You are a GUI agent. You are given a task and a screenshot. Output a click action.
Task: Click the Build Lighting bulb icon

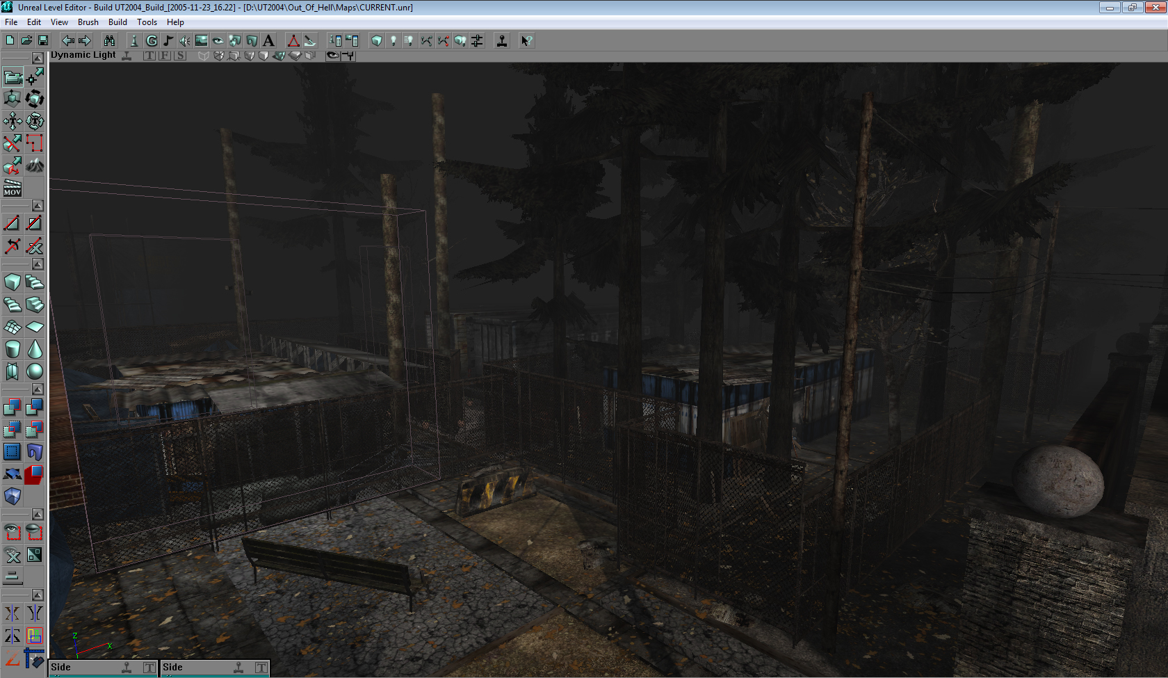pos(393,41)
